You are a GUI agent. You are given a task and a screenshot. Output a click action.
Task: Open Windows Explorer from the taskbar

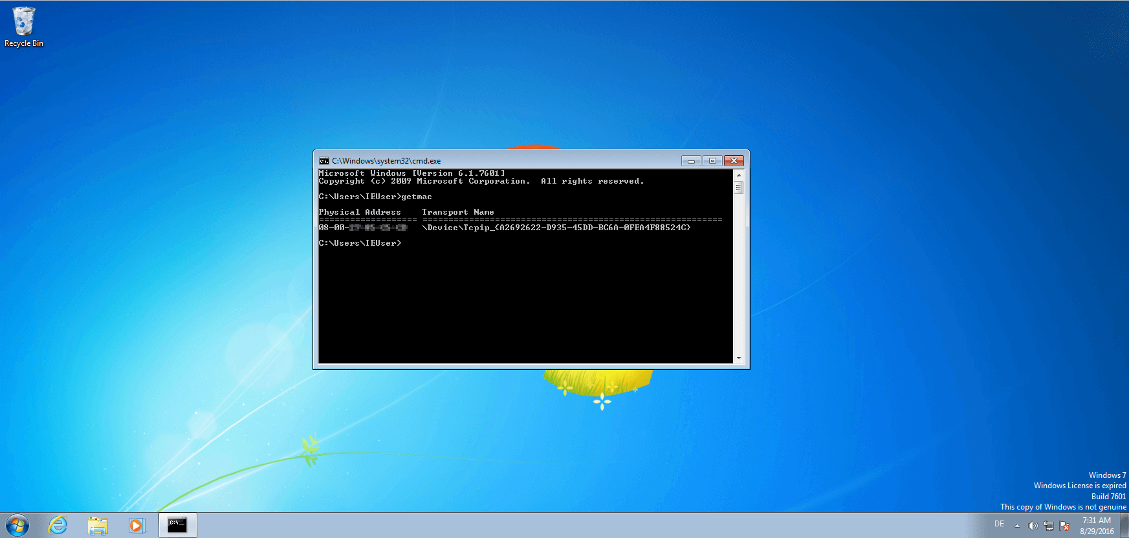pos(98,525)
